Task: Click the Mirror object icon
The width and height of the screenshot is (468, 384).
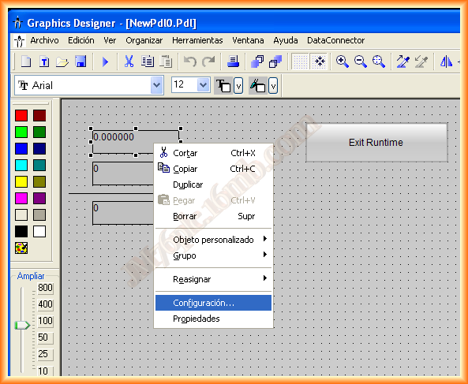Action: 446,62
